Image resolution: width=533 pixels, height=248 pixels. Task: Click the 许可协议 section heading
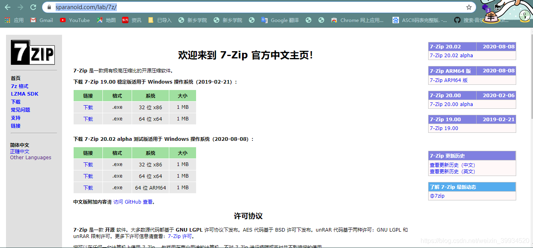coord(248,216)
